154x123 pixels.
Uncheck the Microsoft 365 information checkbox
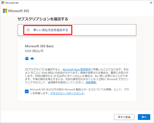click(27, 91)
